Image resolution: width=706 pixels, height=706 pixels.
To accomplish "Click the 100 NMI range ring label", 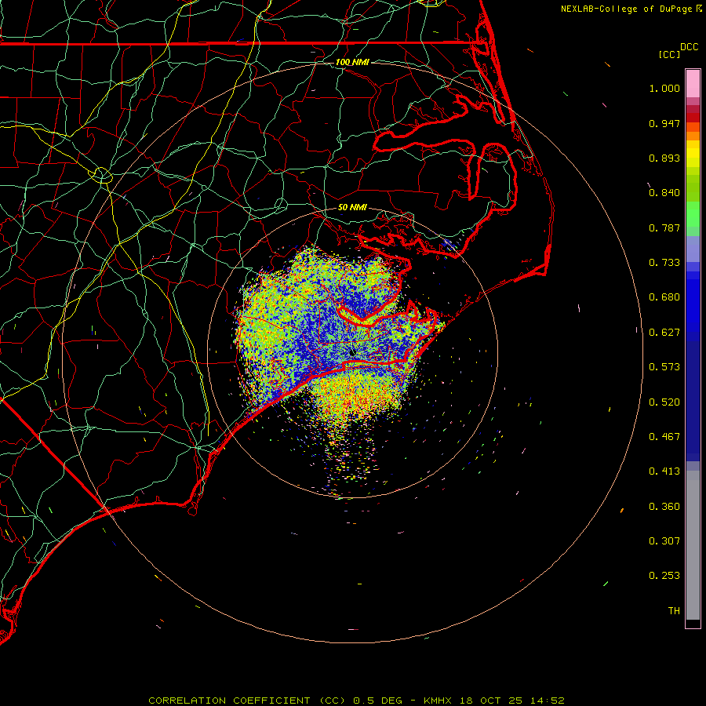I will point(352,62).
